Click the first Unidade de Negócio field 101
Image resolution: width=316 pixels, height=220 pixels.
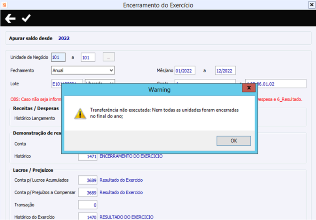tap(58, 57)
